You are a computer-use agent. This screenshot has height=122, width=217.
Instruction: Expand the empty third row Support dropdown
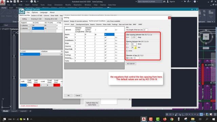(31, 31)
